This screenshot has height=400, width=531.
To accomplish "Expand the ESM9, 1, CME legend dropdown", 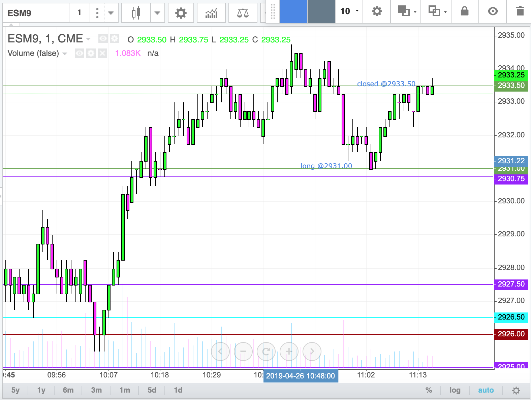I will [x=88, y=39].
